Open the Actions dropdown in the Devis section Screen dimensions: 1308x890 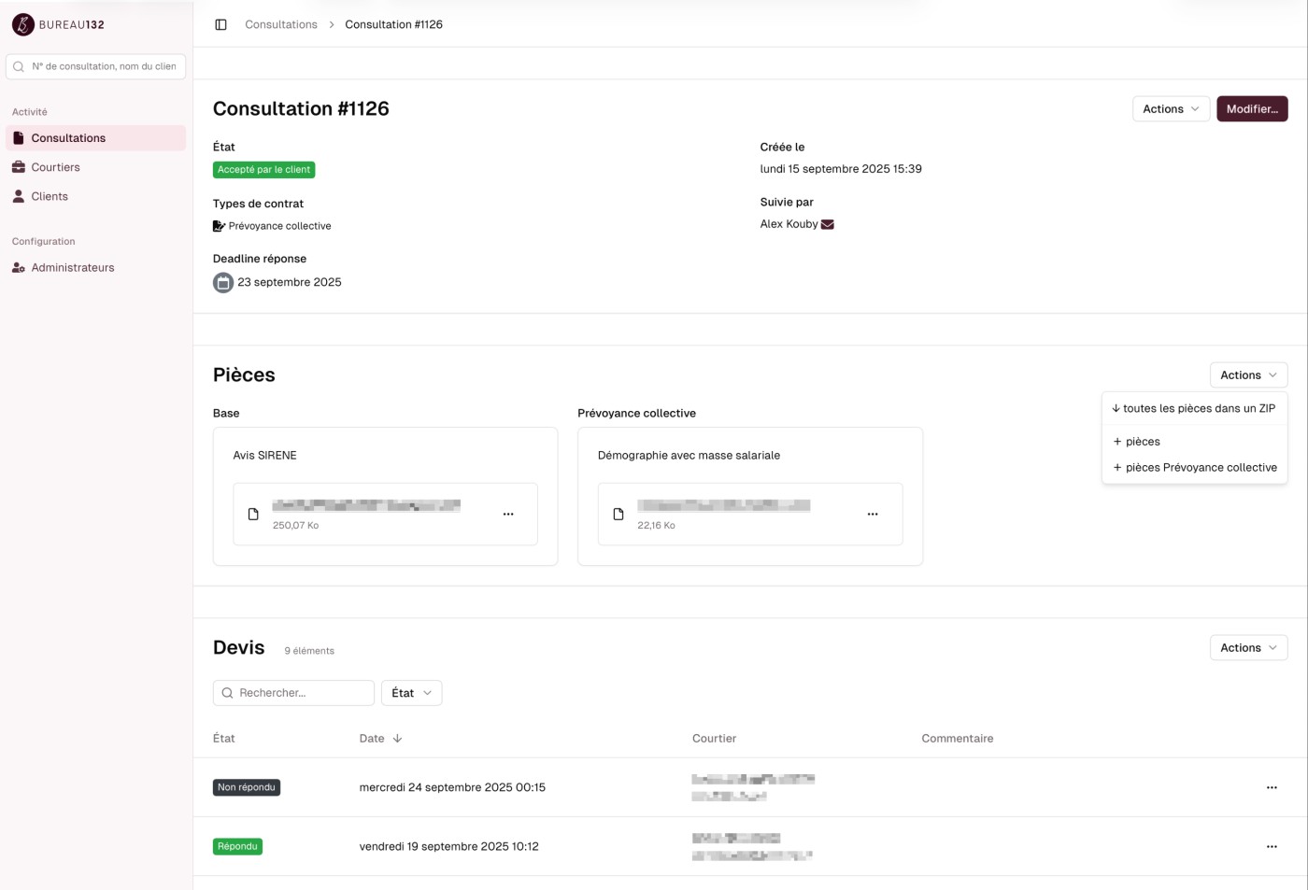coord(1248,647)
